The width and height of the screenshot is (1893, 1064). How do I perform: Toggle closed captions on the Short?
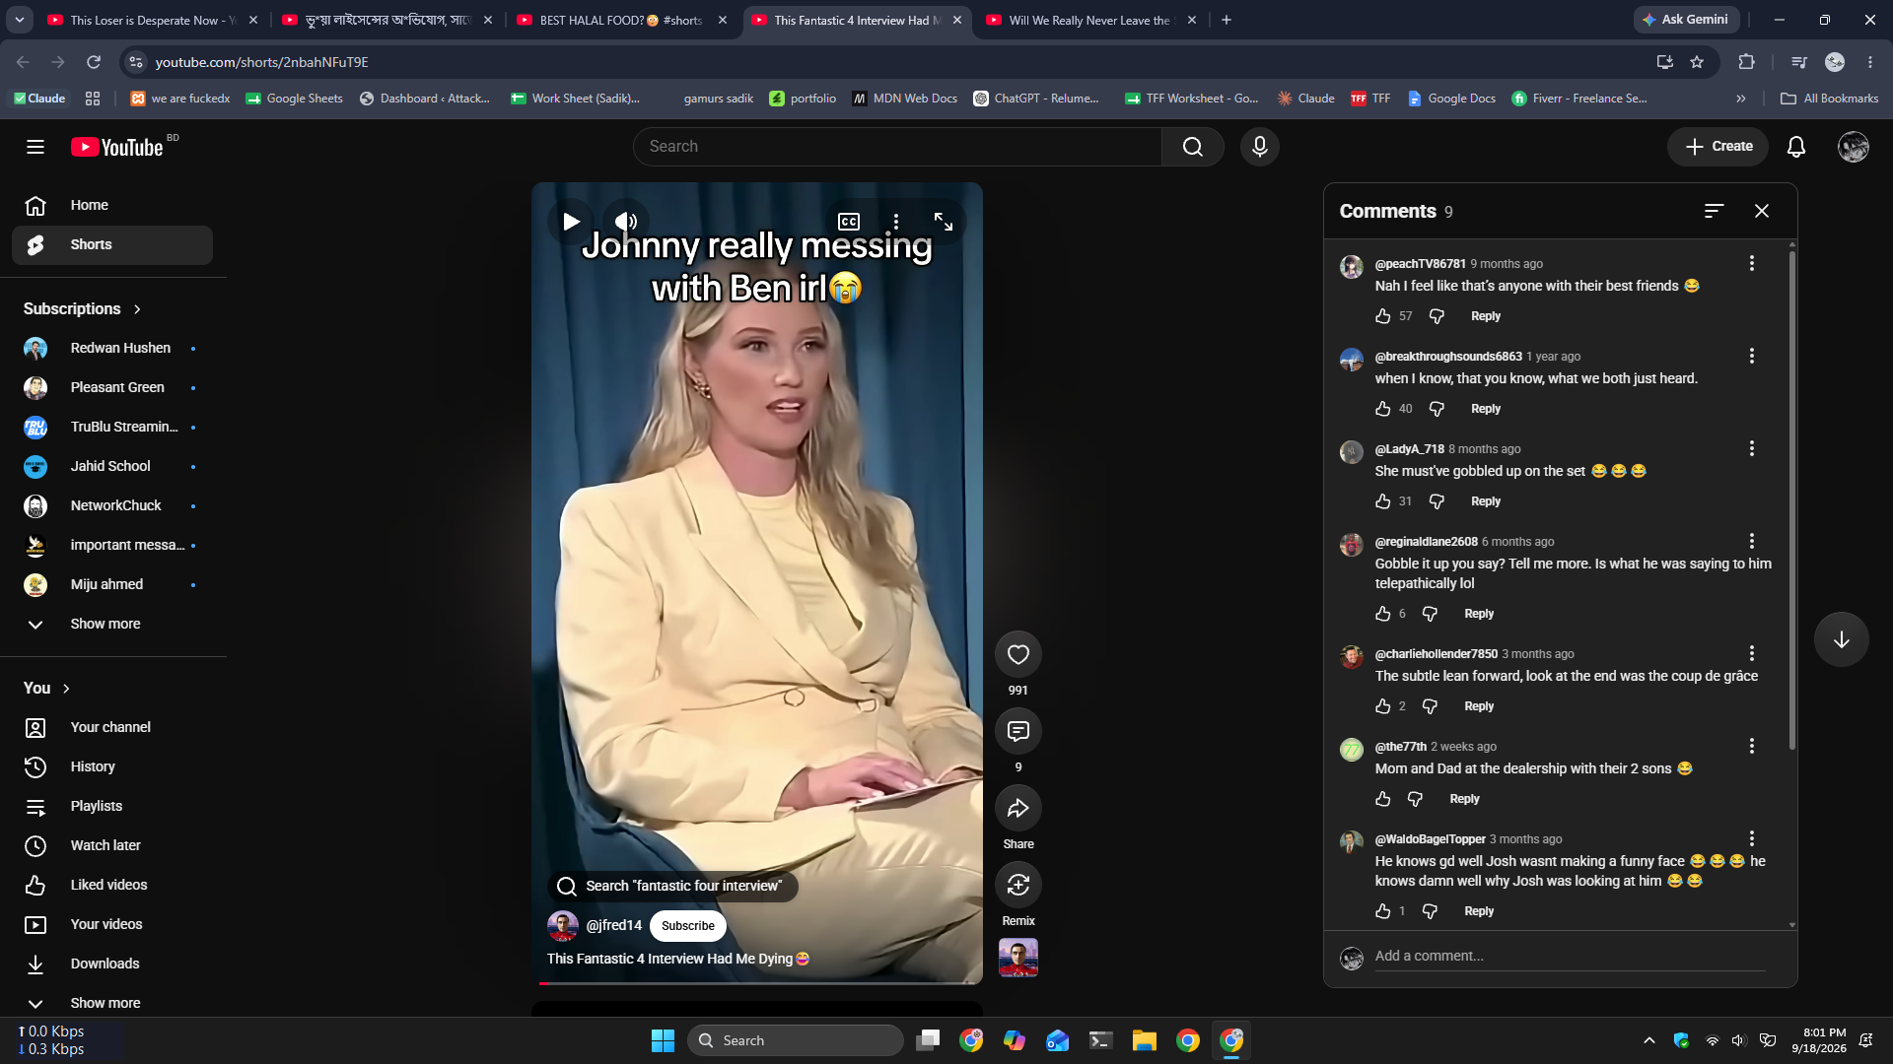tap(848, 222)
